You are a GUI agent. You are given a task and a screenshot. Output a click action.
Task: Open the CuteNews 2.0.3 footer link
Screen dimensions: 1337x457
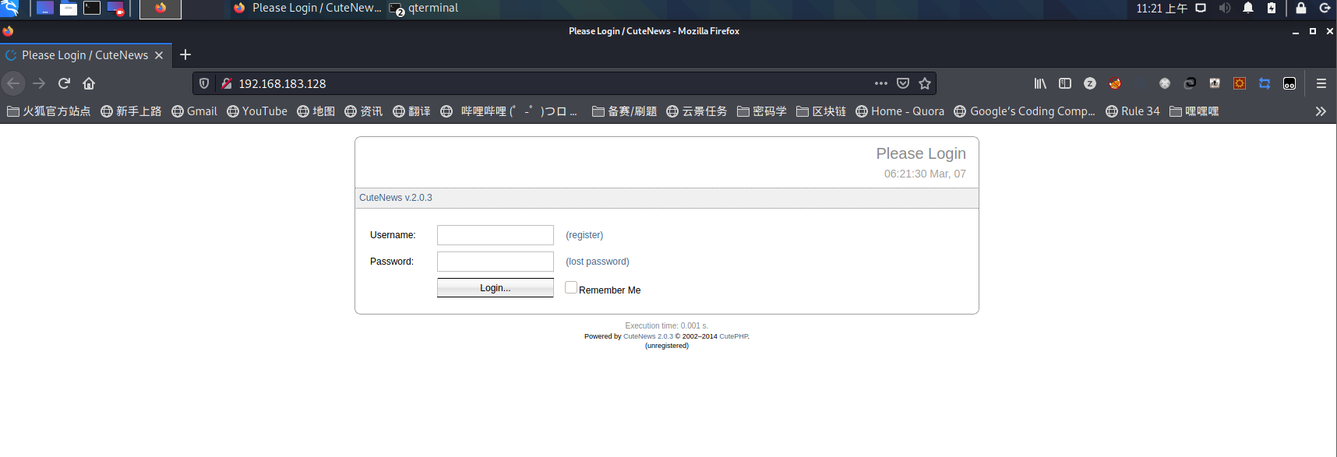tap(648, 336)
